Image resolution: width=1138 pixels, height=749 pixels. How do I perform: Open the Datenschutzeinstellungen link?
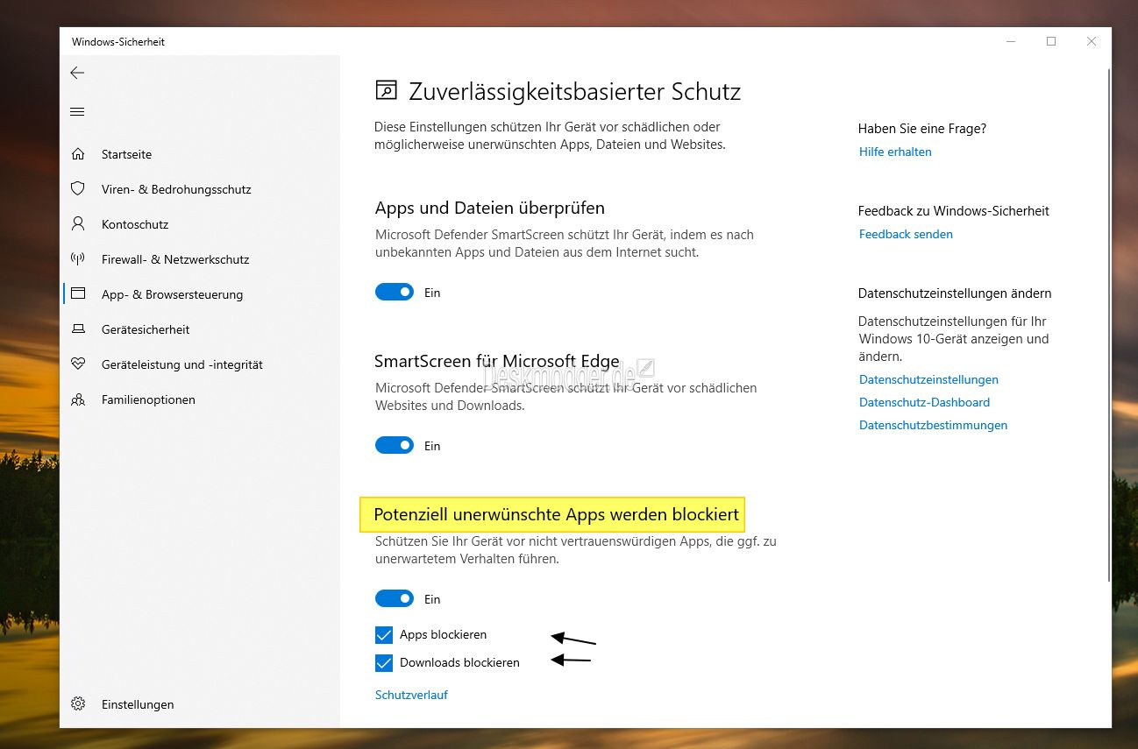point(928,379)
